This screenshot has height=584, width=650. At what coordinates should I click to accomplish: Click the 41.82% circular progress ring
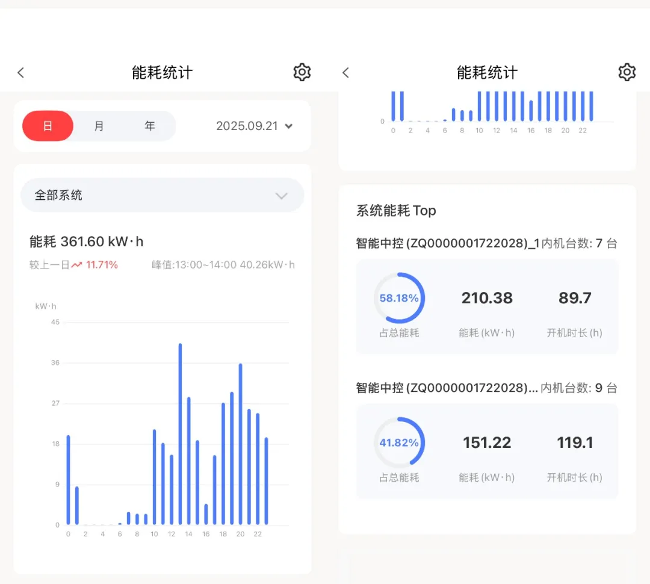(399, 443)
